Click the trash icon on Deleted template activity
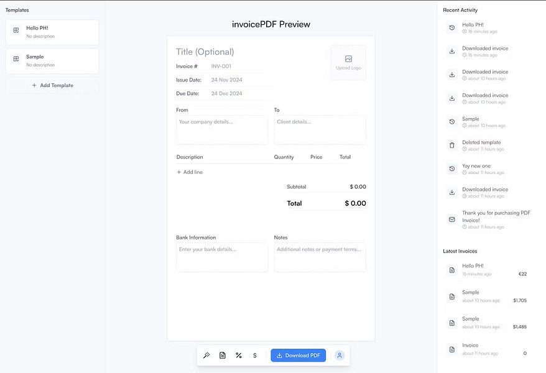 coord(452,145)
